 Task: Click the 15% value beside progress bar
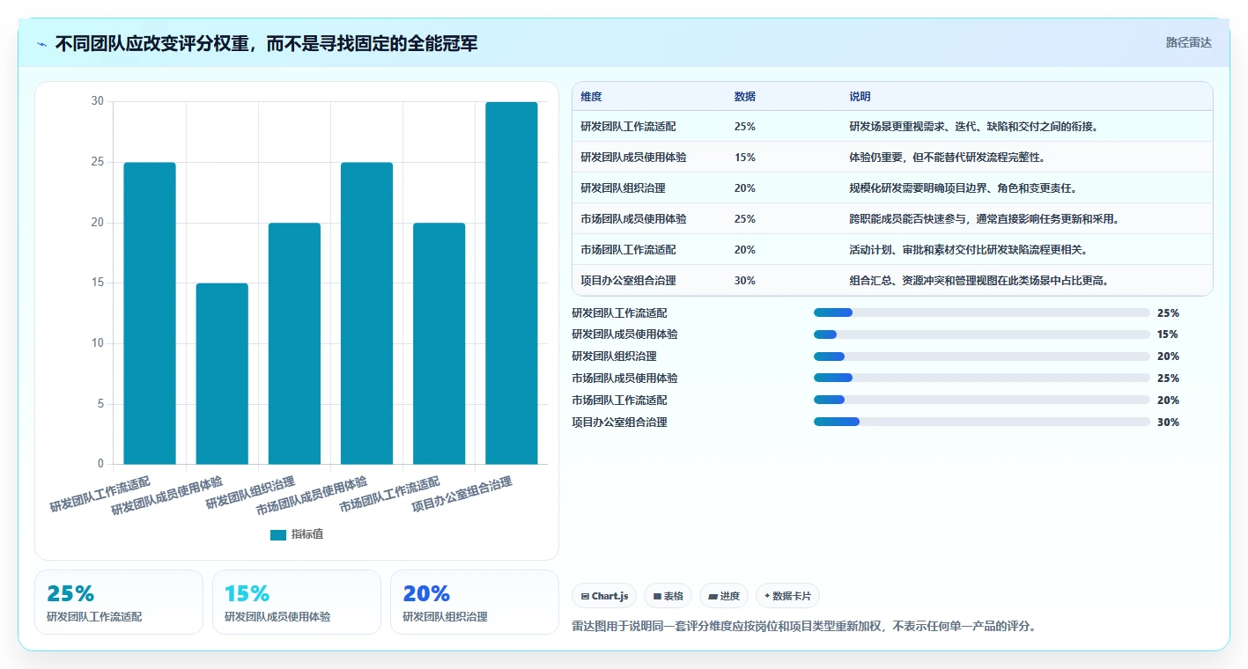[1168, 334]
